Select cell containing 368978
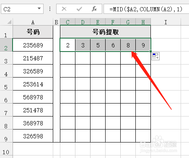Image resolution: width=189 pixels, height=158 pixels. click(x=33, y=123)
